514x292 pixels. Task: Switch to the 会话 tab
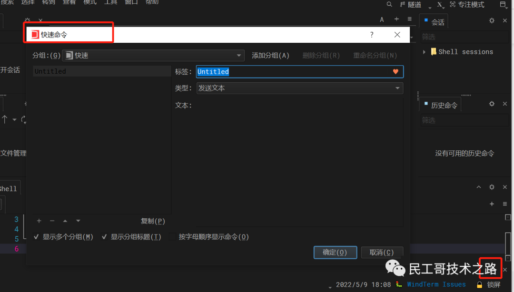point(435,22)
